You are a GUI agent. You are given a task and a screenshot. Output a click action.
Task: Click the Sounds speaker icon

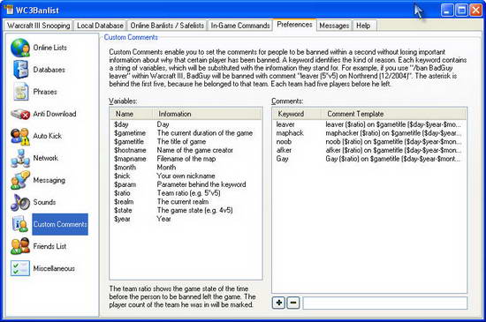(x=20, y=203)
